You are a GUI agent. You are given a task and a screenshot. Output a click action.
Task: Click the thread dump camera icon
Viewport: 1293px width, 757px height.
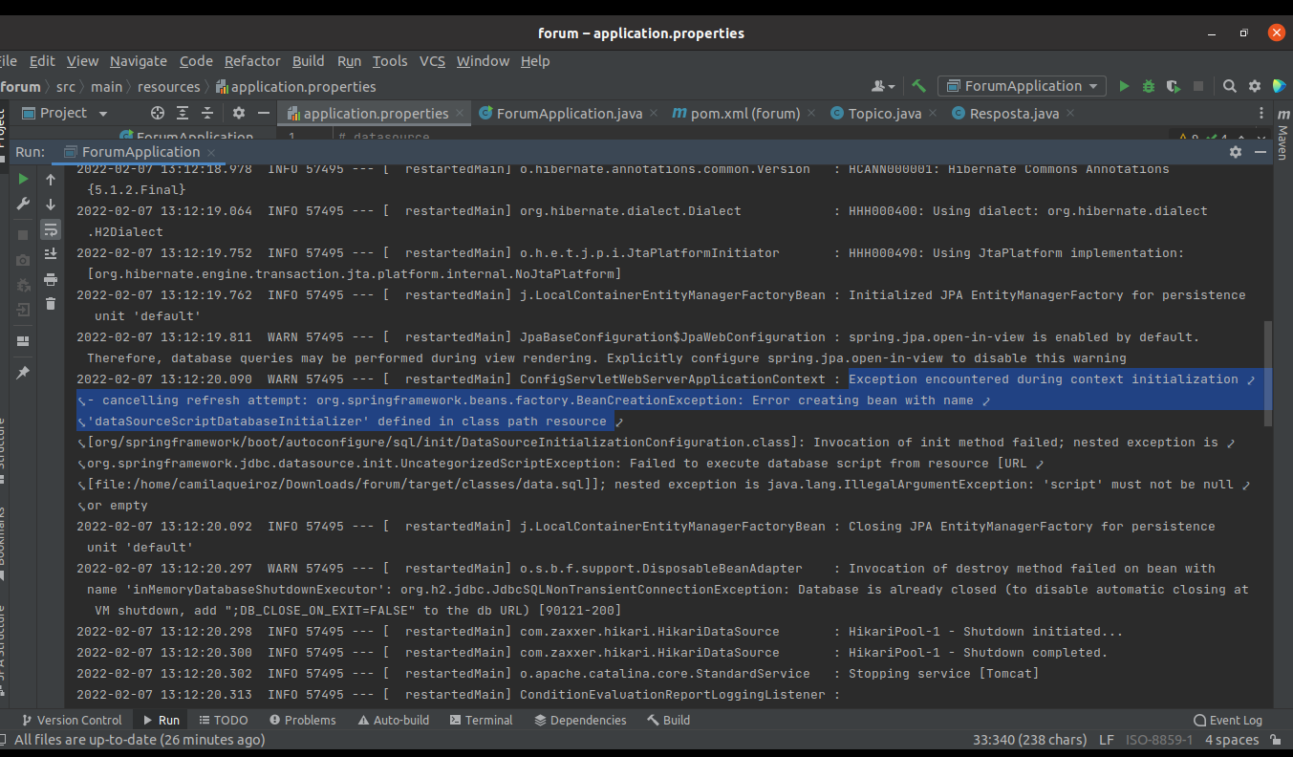(x=23, y=260)
